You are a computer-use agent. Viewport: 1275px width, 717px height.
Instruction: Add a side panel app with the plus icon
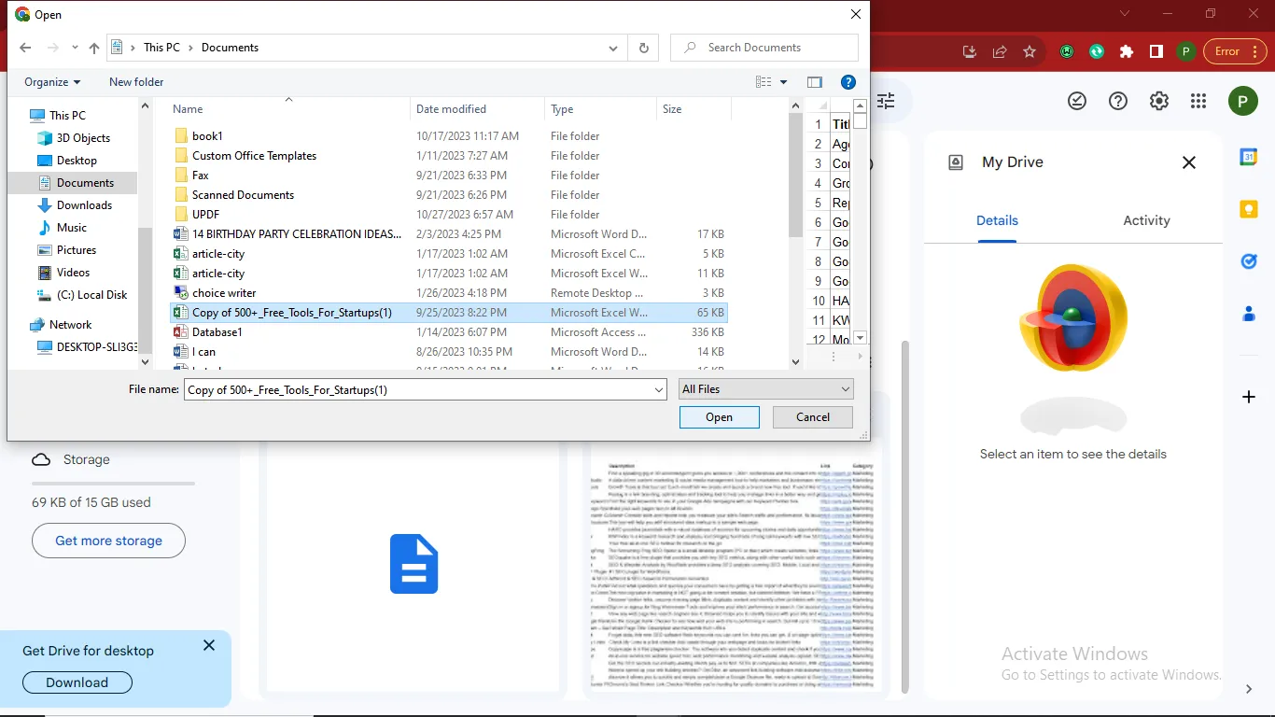pos(1249,397)
